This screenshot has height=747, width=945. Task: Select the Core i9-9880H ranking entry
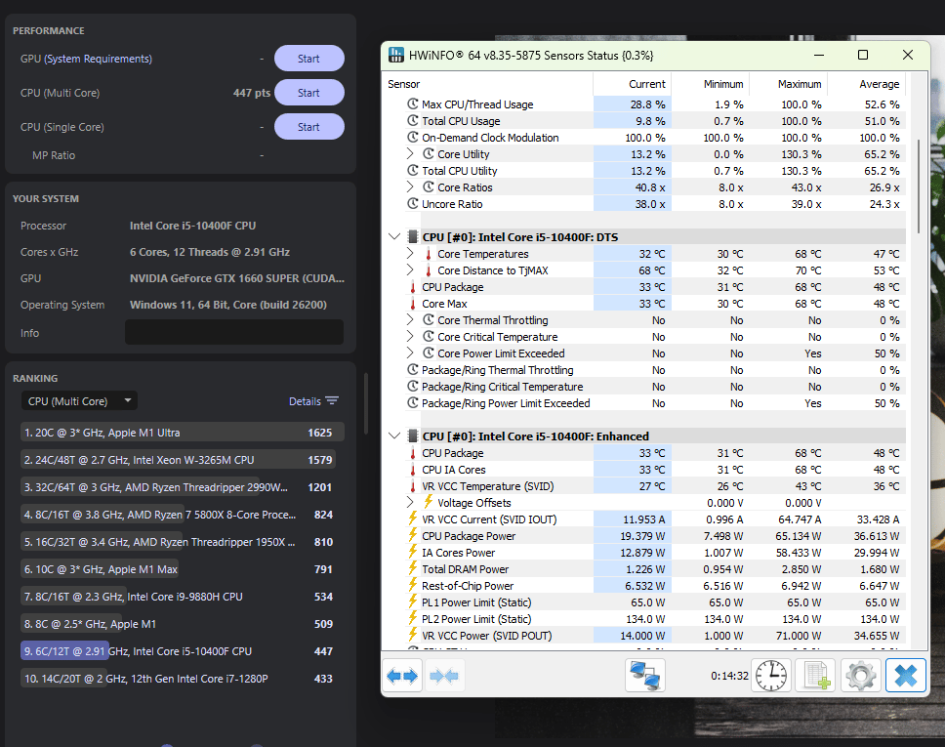pos(183,597)
